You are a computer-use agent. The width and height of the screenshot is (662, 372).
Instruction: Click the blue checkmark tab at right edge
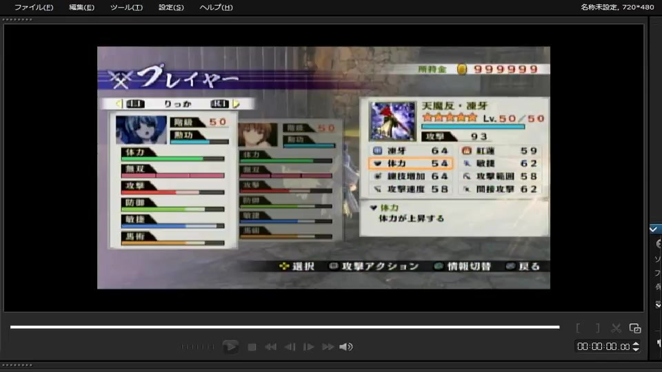[x=654, y=229]
